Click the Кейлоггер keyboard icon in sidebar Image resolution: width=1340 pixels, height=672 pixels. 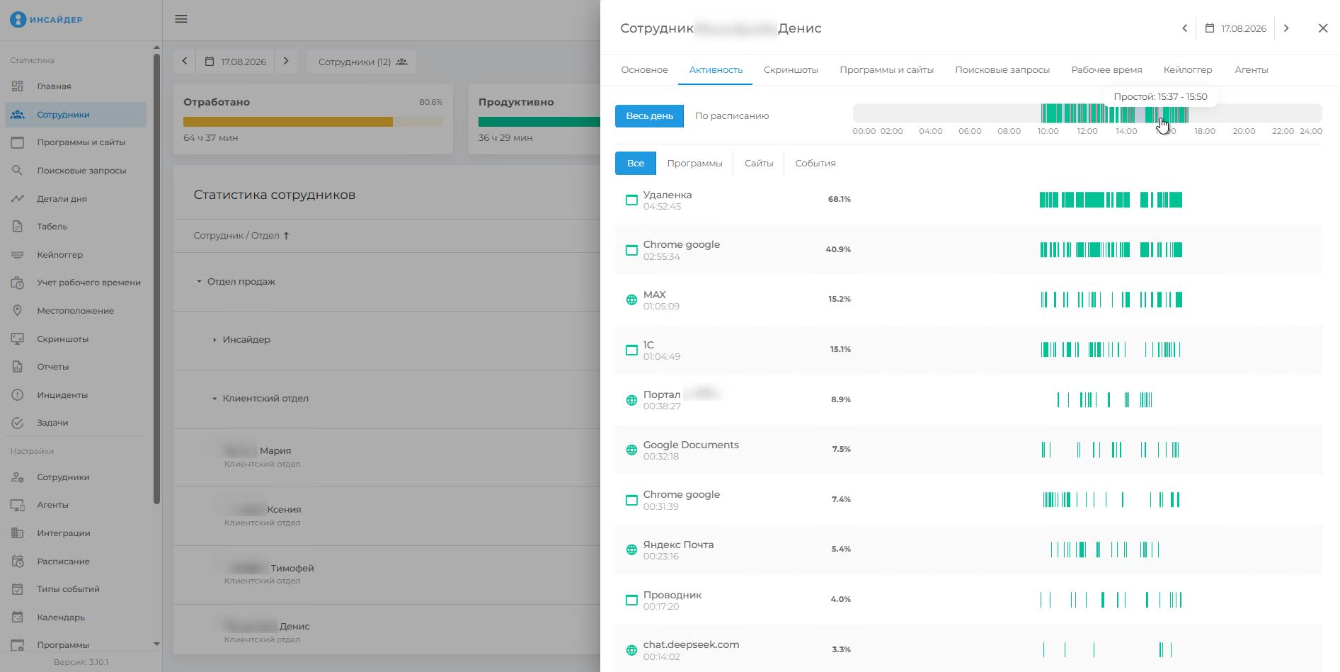pos(18,254)
